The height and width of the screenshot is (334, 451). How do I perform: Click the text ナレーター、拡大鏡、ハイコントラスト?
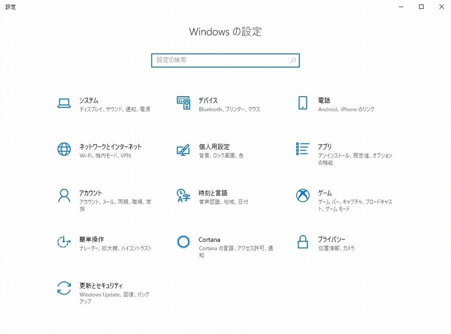point(115,248)
